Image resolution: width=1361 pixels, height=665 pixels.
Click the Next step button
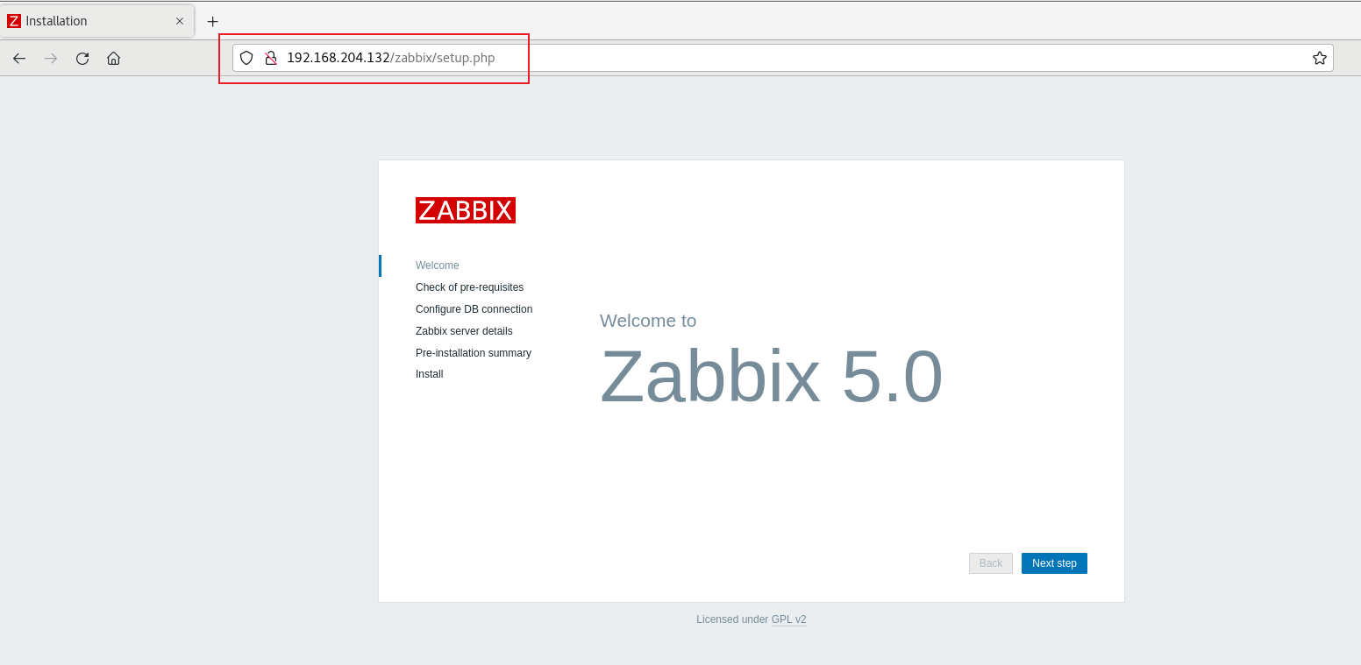[1054, 563]
